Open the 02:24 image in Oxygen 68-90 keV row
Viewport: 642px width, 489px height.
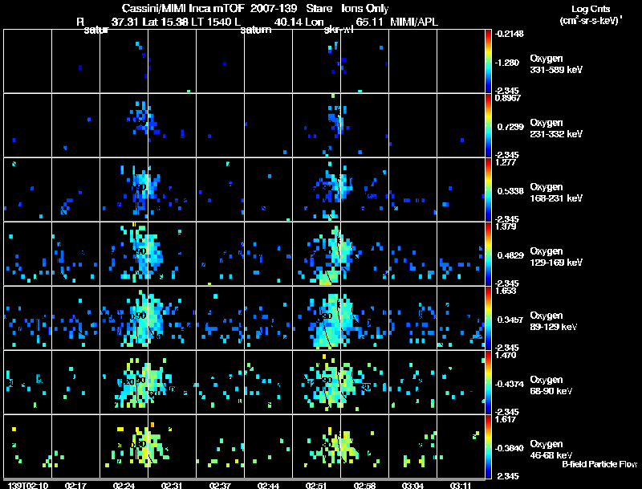(x=124, y=382)
